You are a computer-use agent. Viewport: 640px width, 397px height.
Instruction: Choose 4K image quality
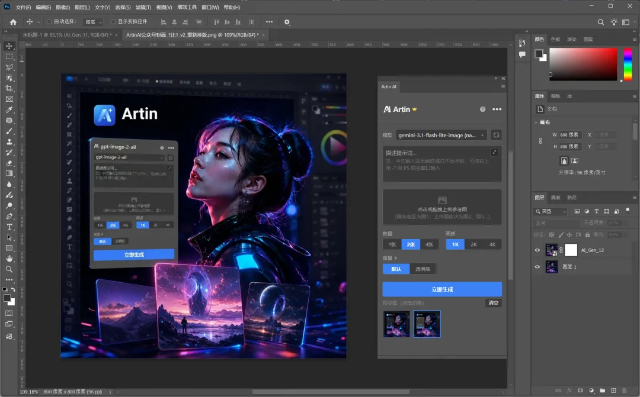point(492,244)
